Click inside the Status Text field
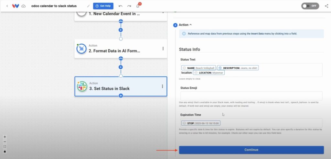The width and height of the screenshot is (331, 159). [x=251, y=70]
